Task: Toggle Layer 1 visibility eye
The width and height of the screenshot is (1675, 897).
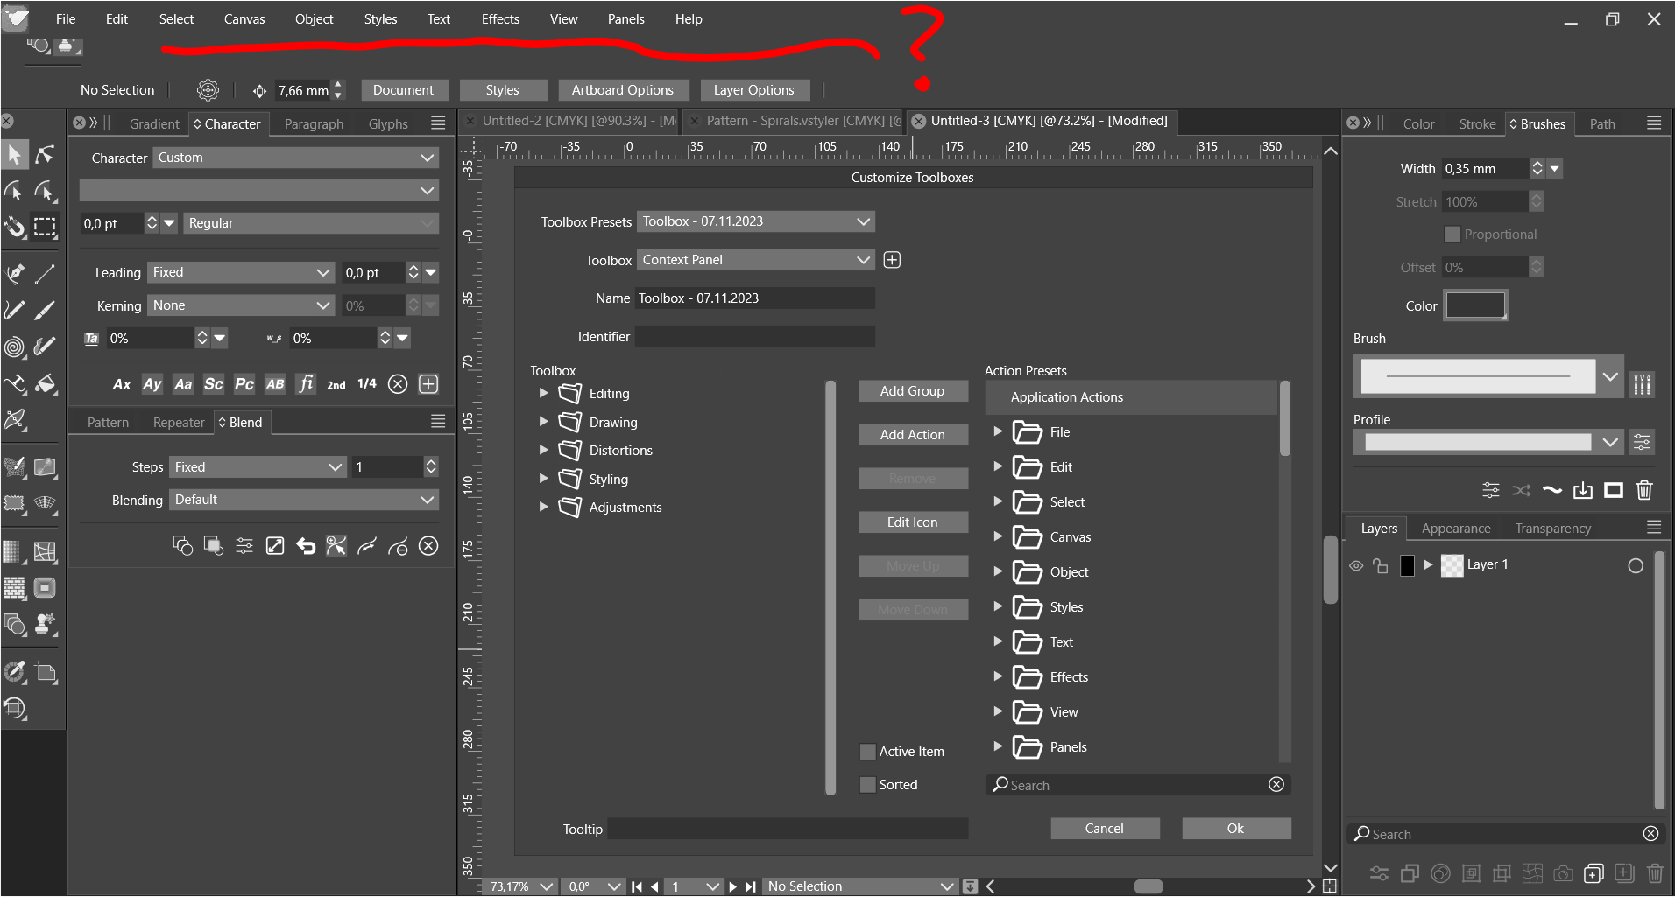Action: pyautogui.click(x=1356, y=565)
